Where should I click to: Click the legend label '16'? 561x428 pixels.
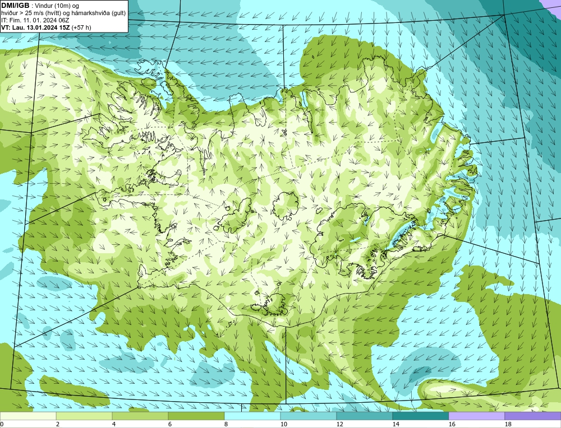coord(452,424)
